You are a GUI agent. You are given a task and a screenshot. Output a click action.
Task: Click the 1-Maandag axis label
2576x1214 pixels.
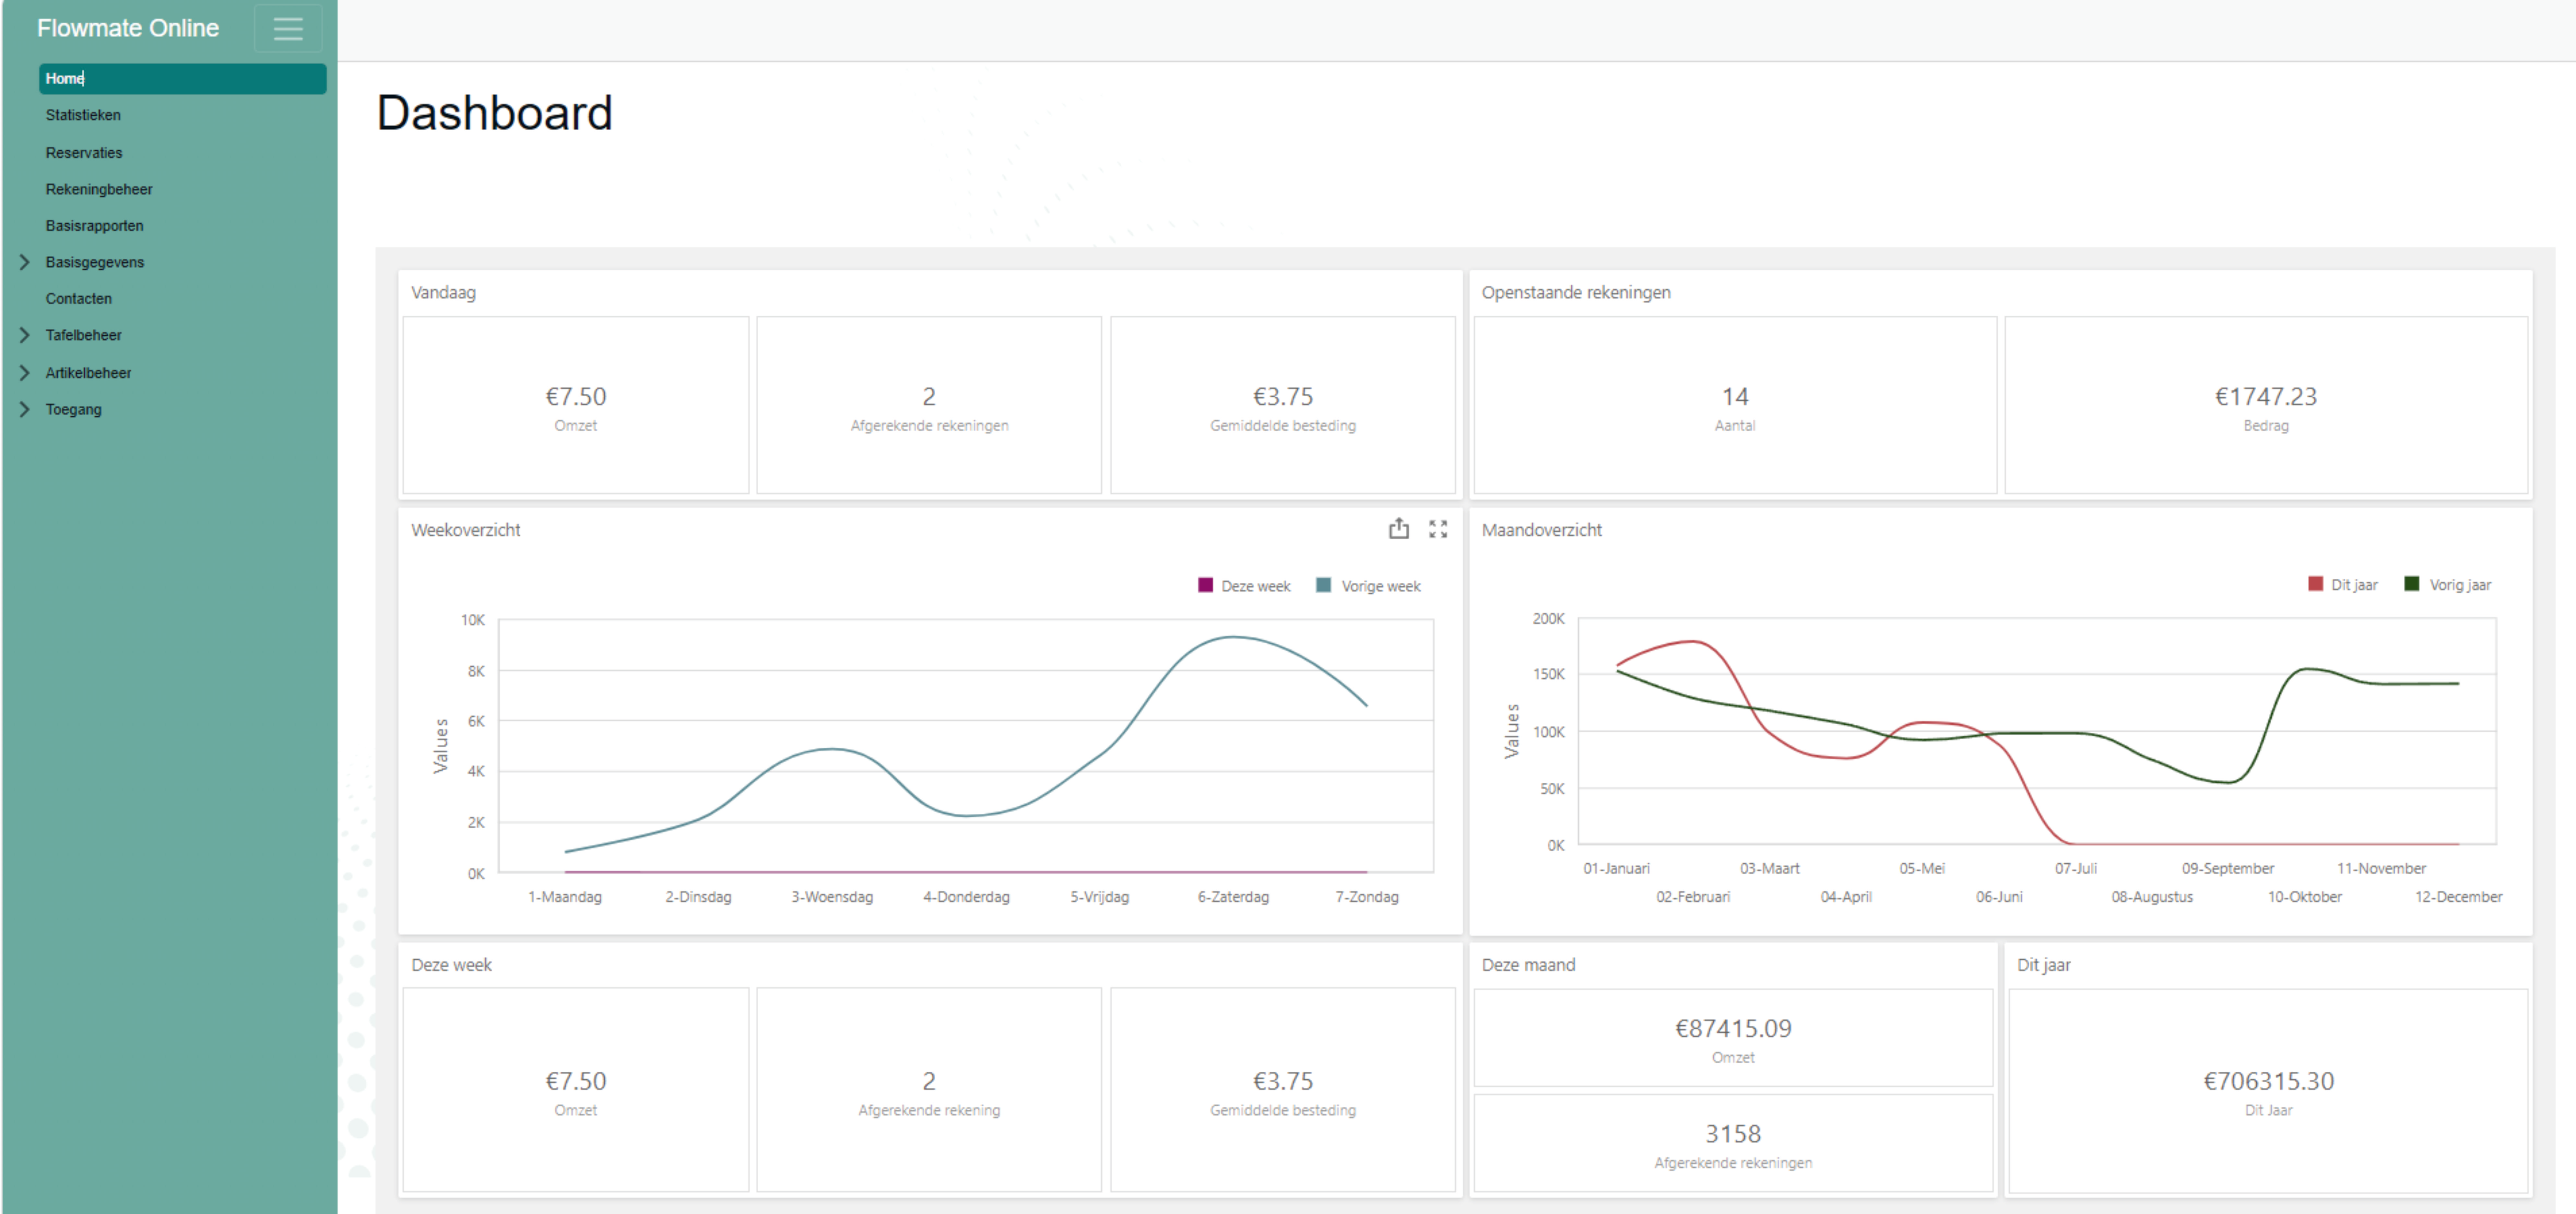[565, 897]
